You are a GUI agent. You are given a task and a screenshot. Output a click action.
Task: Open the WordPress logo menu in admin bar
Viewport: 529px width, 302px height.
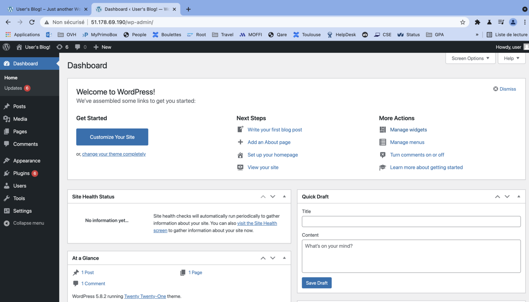(x=6, y=47)
